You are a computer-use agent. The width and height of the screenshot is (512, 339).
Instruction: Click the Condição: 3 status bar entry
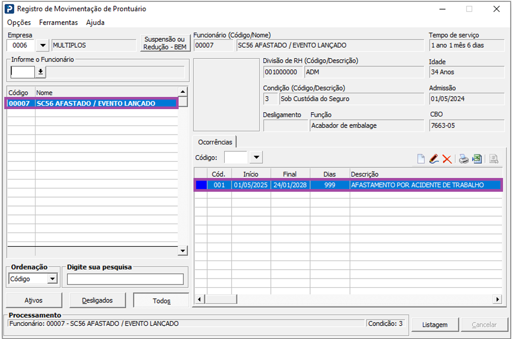point(386,323)
